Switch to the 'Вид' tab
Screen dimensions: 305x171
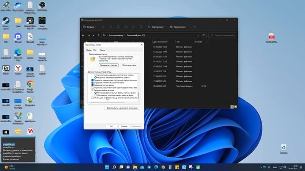pos(95,50)
